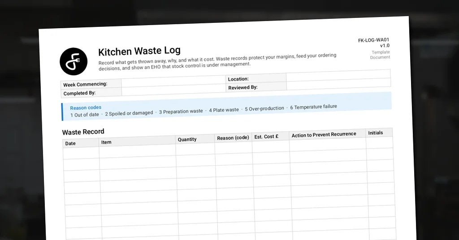The image size is (459, 240).
Task: Click the 'Kitchen Waste Log' title
Action: [x=139, y=51]
